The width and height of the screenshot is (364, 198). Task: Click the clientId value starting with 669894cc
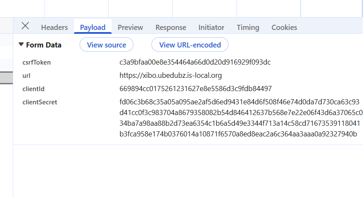tap(195, 89)
